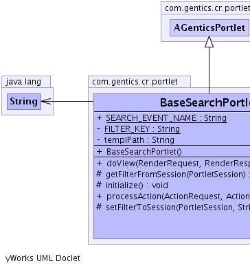
Task: Click the open arrowhead pointing at String
Action: (46, 101)
